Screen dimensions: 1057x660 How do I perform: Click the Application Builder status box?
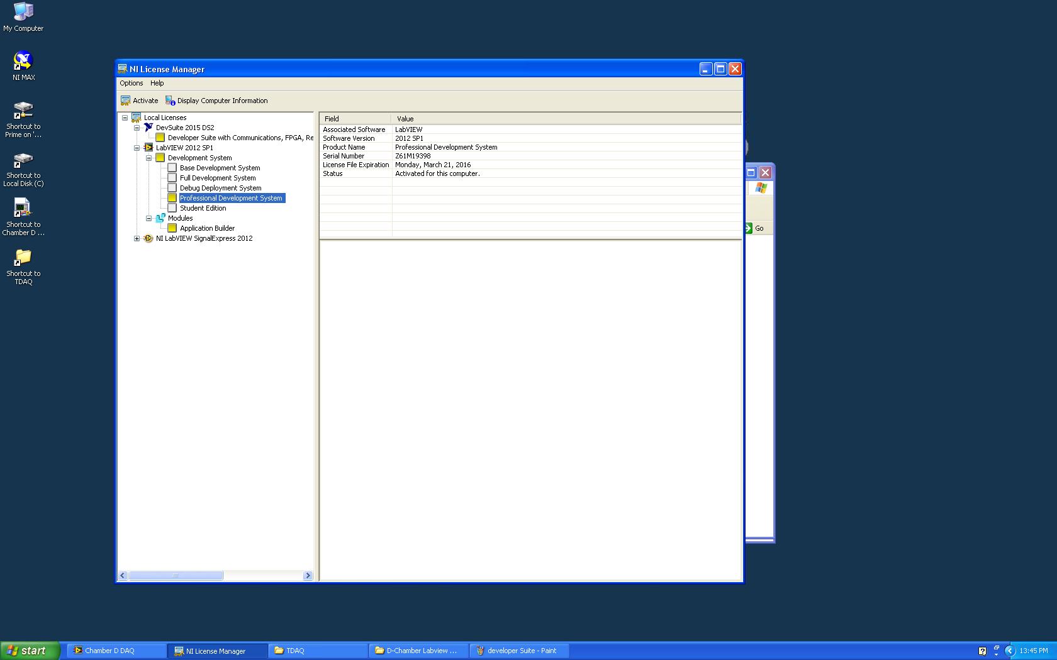(x=172, y=228)
